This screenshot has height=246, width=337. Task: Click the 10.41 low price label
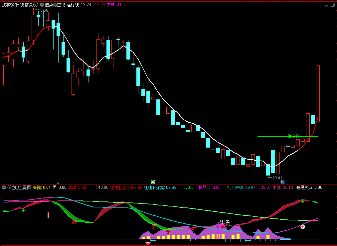(277, 178)
